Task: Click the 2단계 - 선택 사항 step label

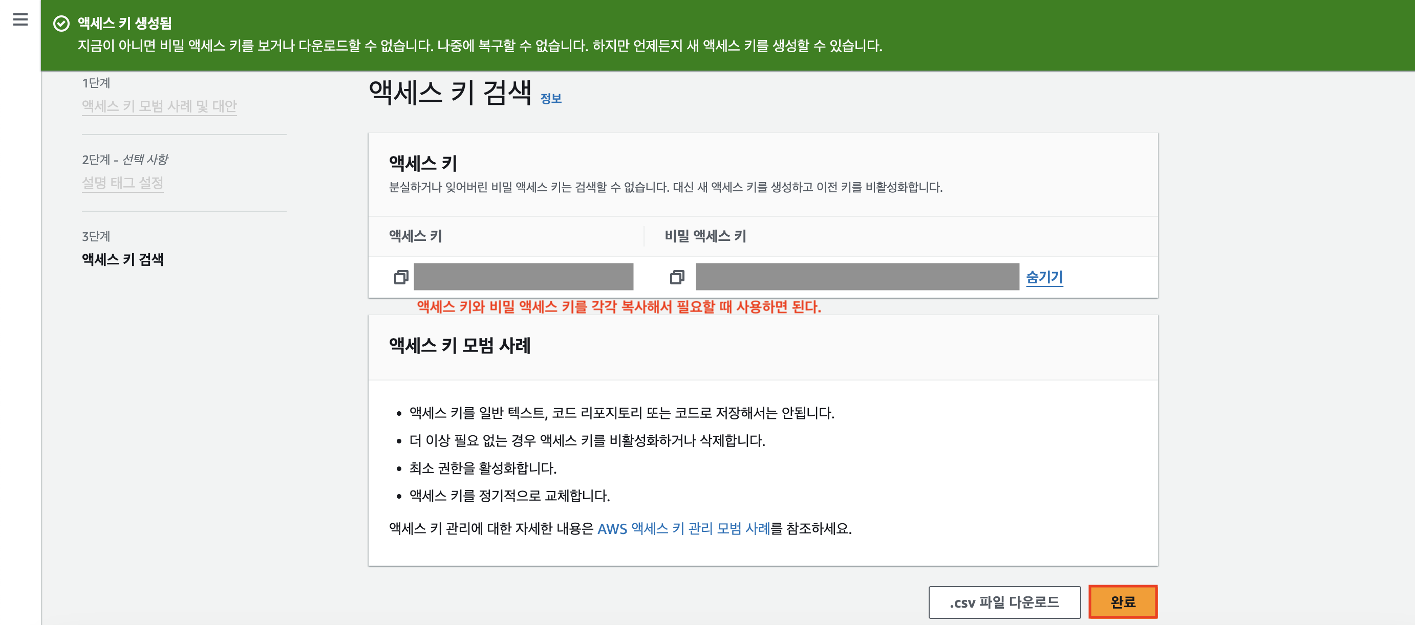Action: click(125, 160)
